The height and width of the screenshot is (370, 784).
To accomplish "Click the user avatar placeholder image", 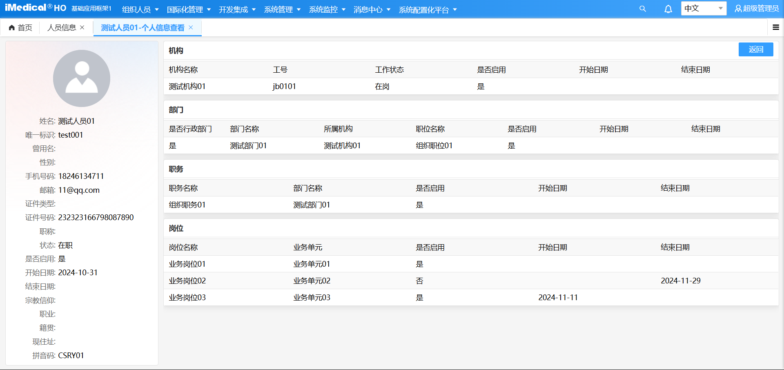I will point(82,78).
